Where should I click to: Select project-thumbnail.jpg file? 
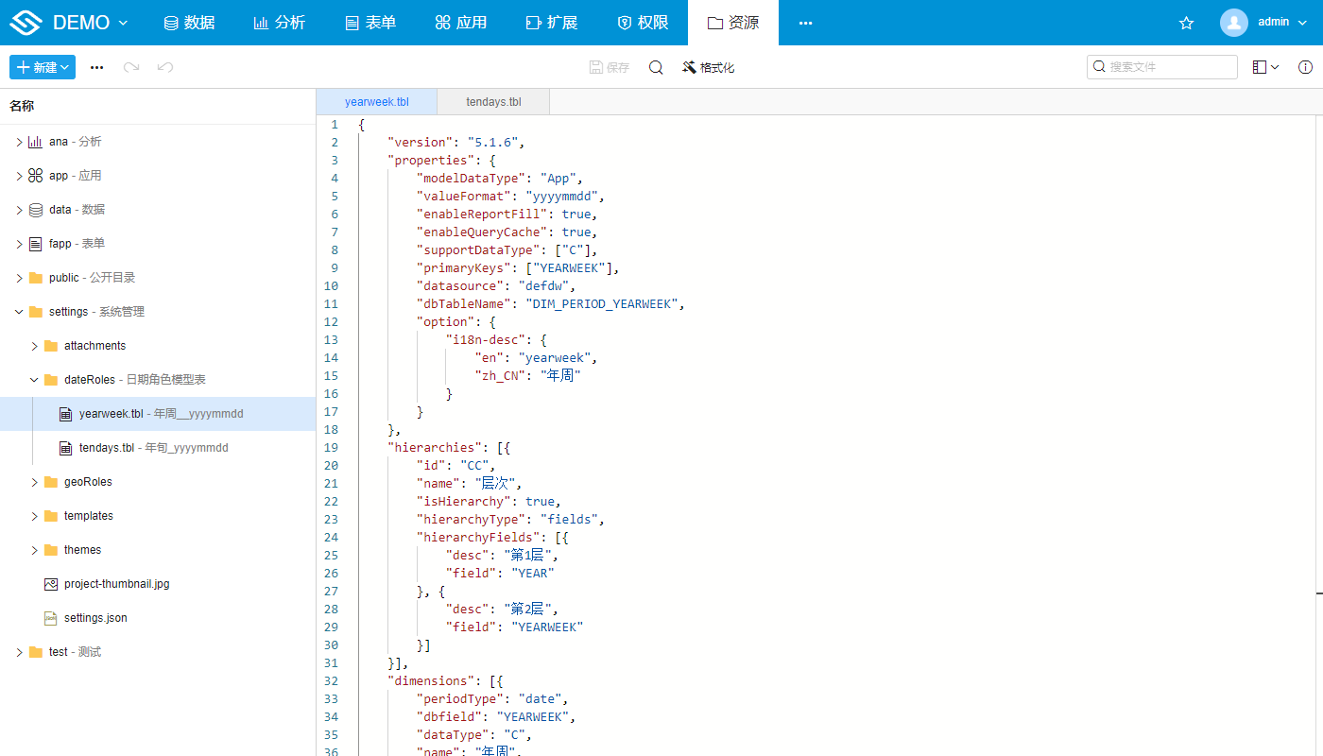click(x=116, y=584)
